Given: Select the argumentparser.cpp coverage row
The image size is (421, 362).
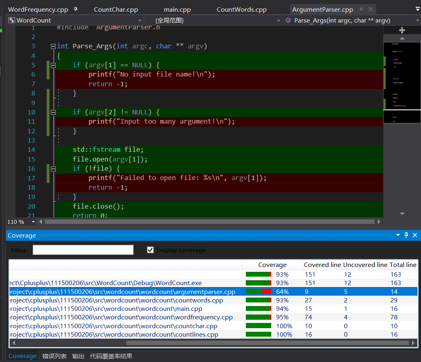Looking at the screenshot, I should coord(214,292).
